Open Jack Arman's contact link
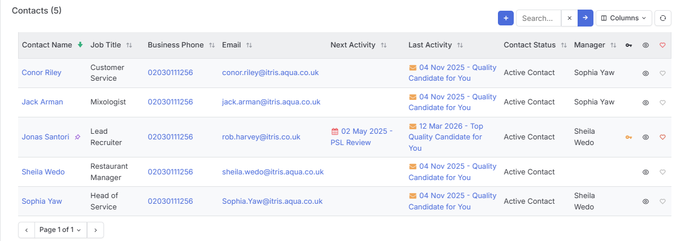 (42, 102)
